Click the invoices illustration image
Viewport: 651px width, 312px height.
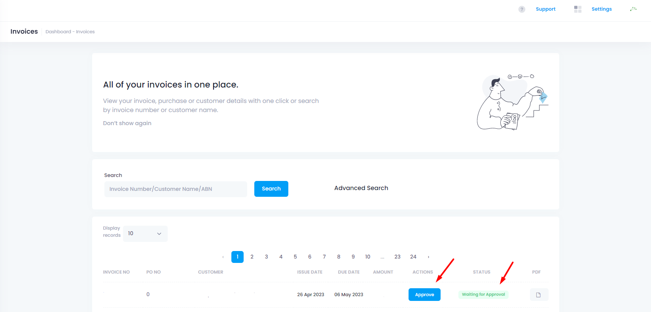[x=513, y=102]
